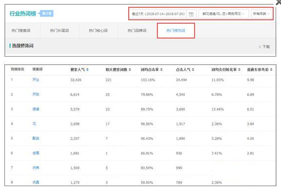Click the click popularity value 4,540

coord(180,95)
